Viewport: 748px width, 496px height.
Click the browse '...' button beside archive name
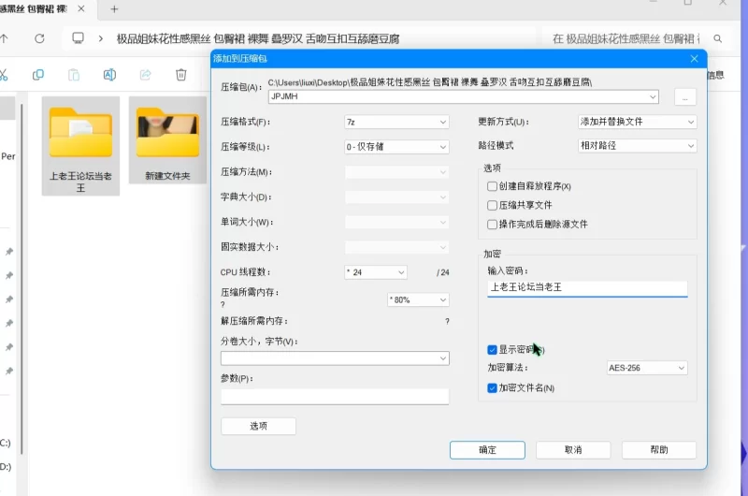(x=684, y=96)
